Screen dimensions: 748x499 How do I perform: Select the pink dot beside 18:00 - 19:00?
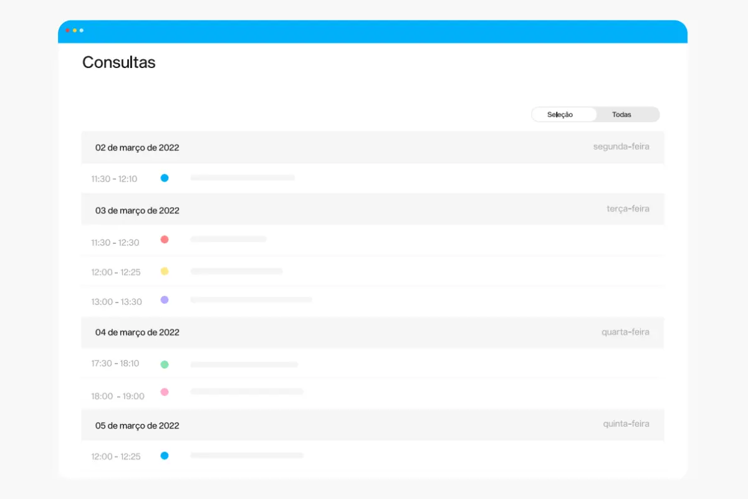(165, 392)
